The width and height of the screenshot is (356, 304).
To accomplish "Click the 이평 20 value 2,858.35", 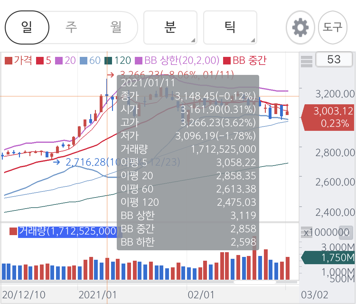I will point(236,176).
